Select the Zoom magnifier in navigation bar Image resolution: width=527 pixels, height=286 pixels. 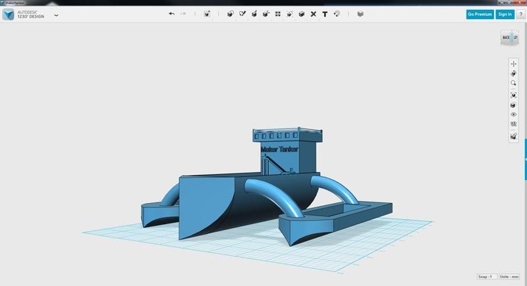[513, 84]
